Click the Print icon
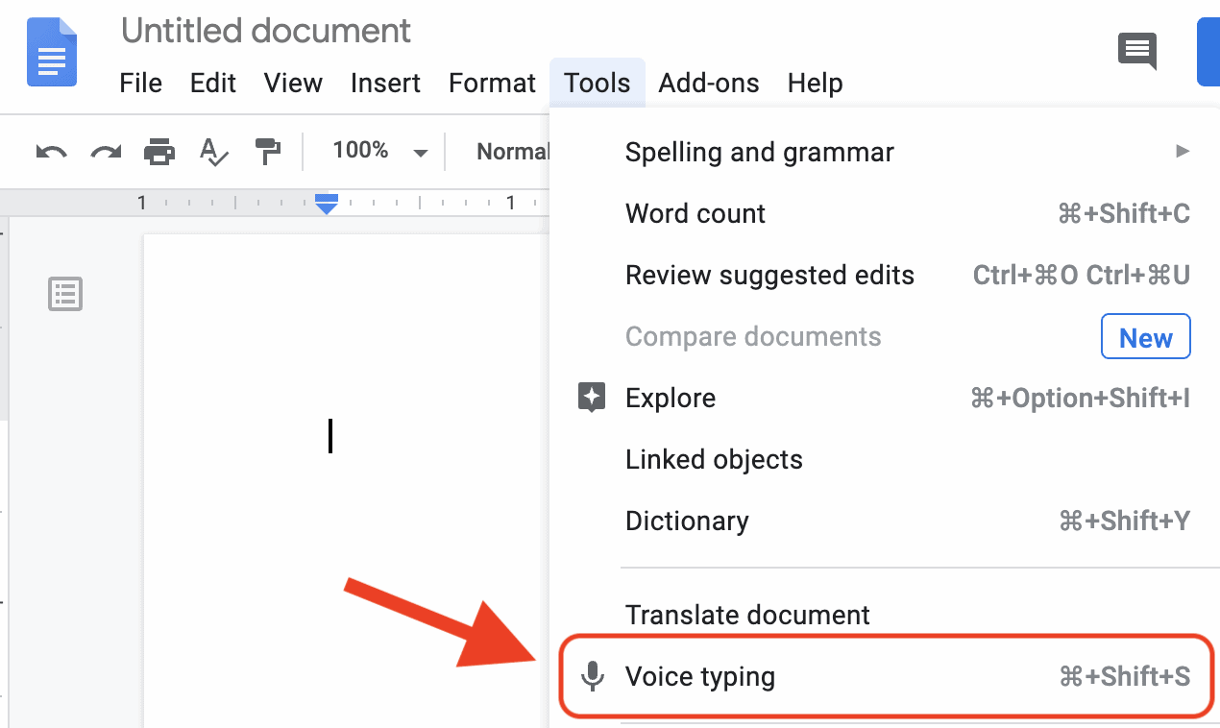The width and height of the screenshot is (1220, 728). [159, 152]
